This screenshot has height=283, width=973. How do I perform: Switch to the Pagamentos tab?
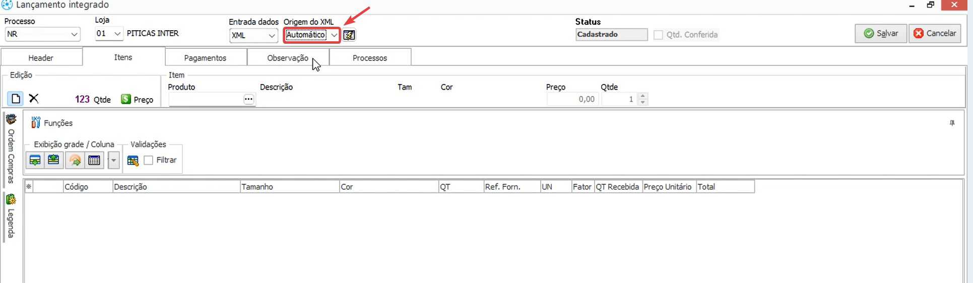[x=205, y=58]
